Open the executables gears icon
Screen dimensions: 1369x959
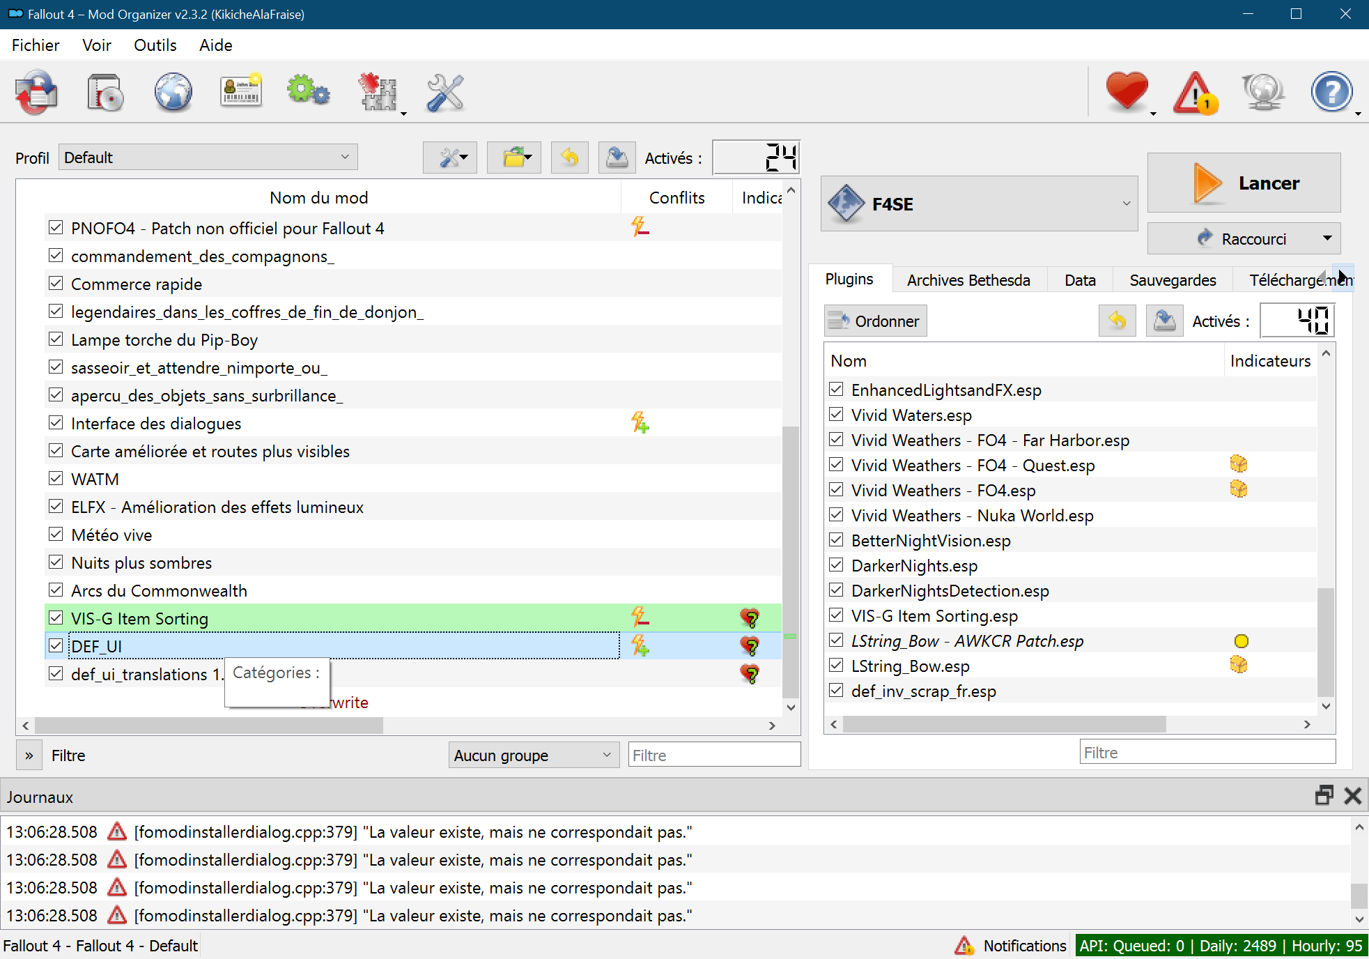pos(308,91)
